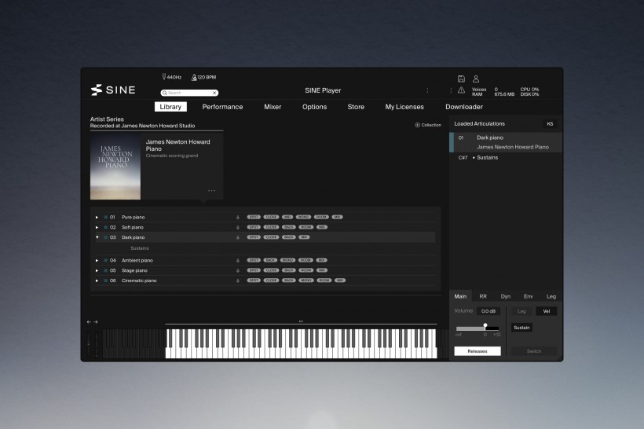Click the keyboard left-right arrows icon
Image resolution: width=644 pixels, height=429 pixels.
pos(93,322)
